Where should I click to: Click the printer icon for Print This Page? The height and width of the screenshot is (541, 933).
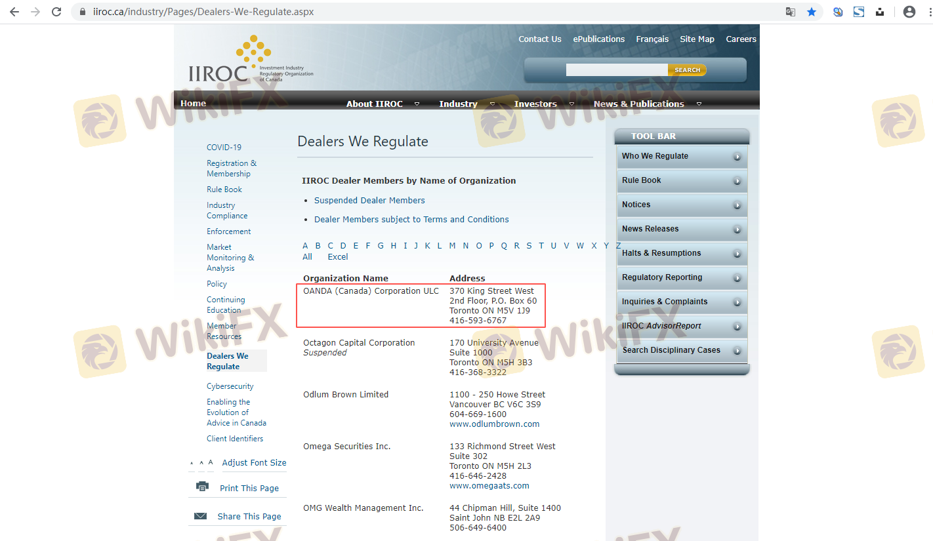(x=202, y=487)
